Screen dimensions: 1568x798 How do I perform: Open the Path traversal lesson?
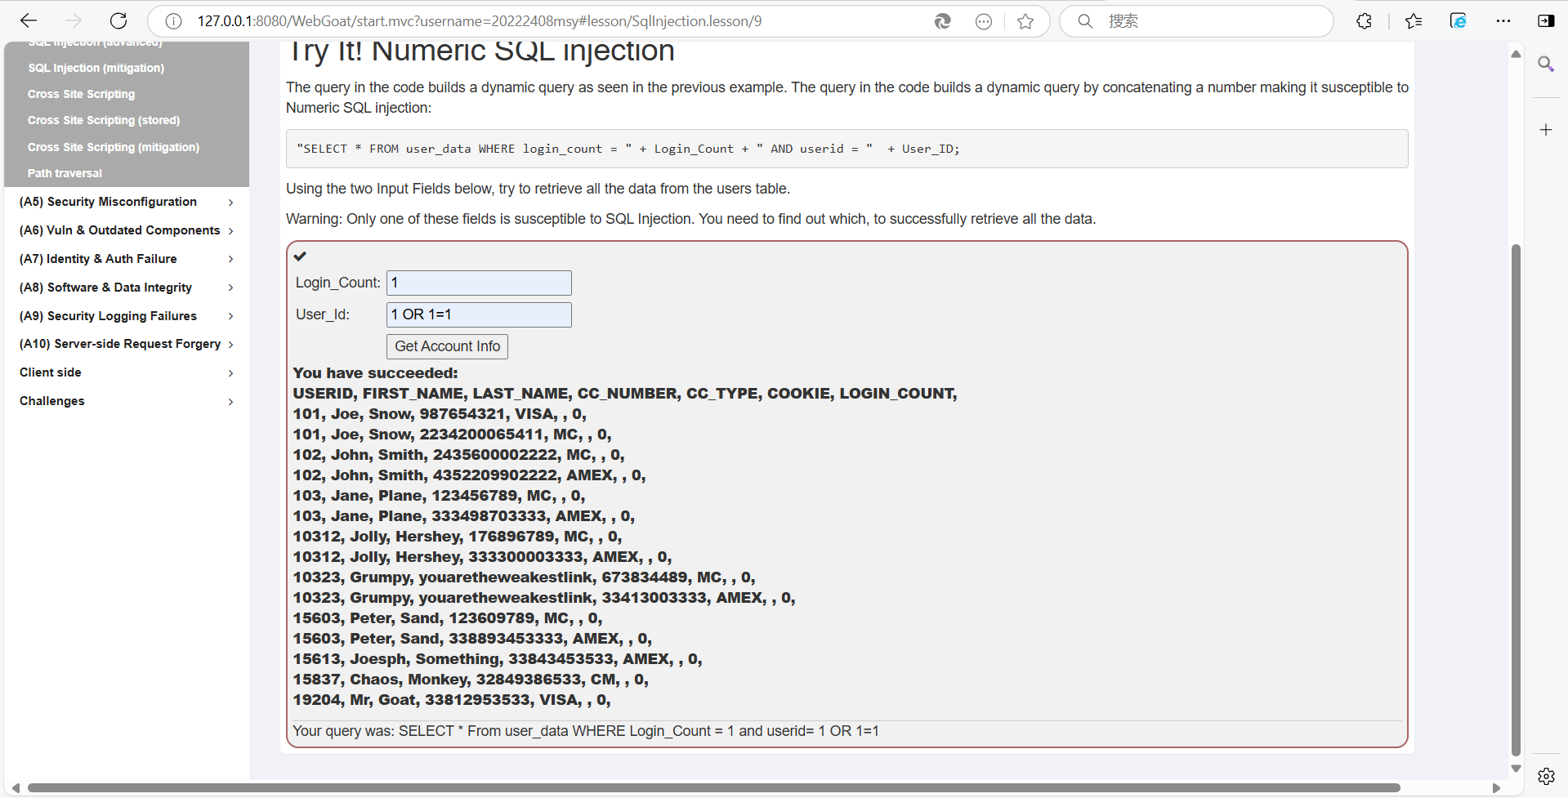pyautogui.click(x=65, y=173)
